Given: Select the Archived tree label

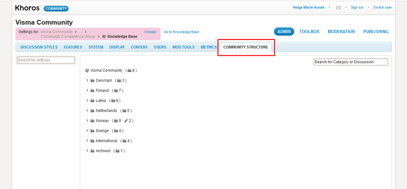Looking at the screenshot, I should 103,151.
